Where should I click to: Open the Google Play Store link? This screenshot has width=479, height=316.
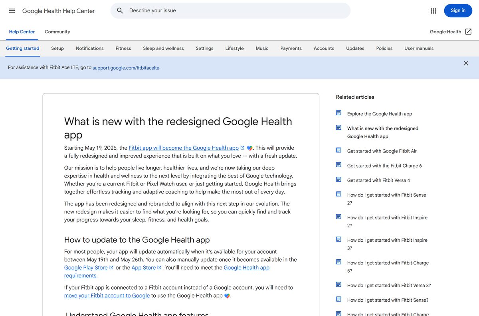tap(86, 268)
